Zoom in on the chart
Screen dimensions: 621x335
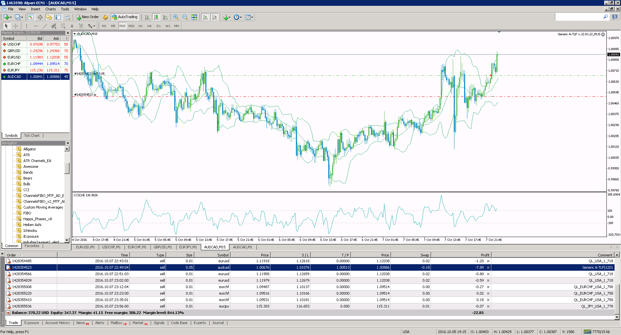tap(176, 17)
